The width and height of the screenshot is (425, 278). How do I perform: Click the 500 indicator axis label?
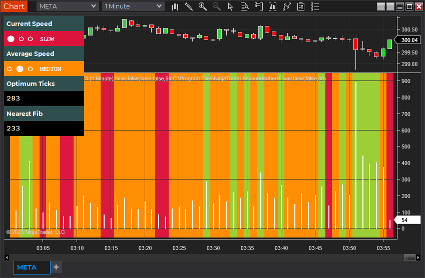pos(406,146)
